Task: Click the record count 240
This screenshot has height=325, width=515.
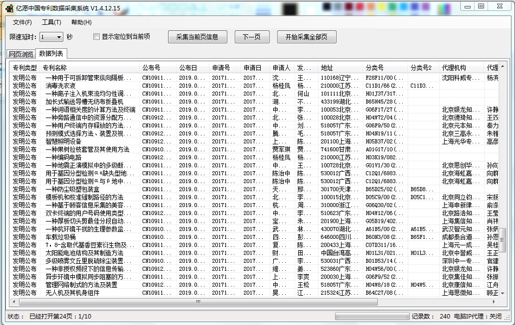Action: 445,316
